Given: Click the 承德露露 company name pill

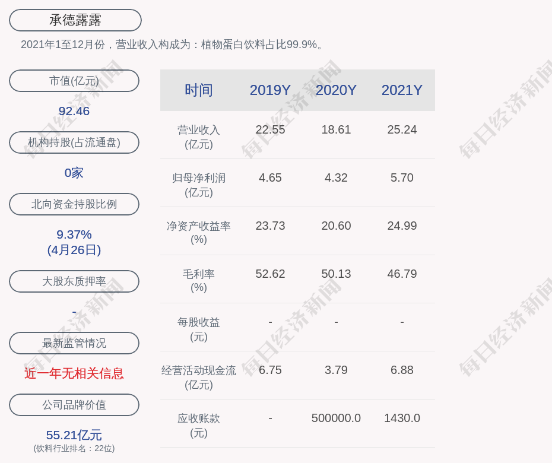Looking at the screenshot, I should pyautogui.click(x=75, y=20).
